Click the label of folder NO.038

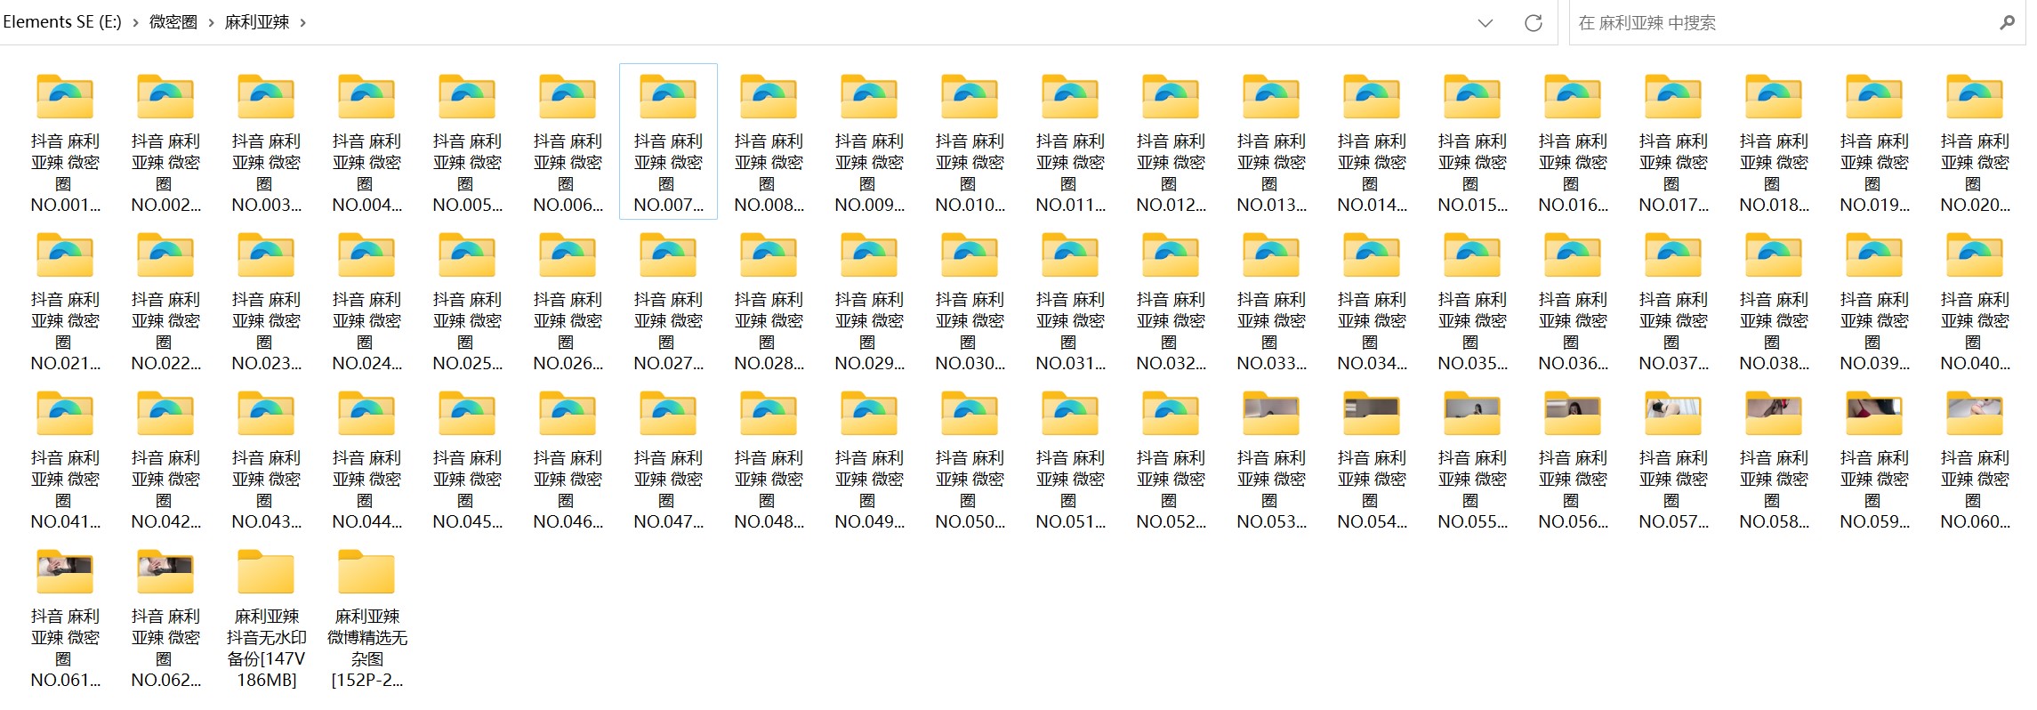pos(1774,331)
